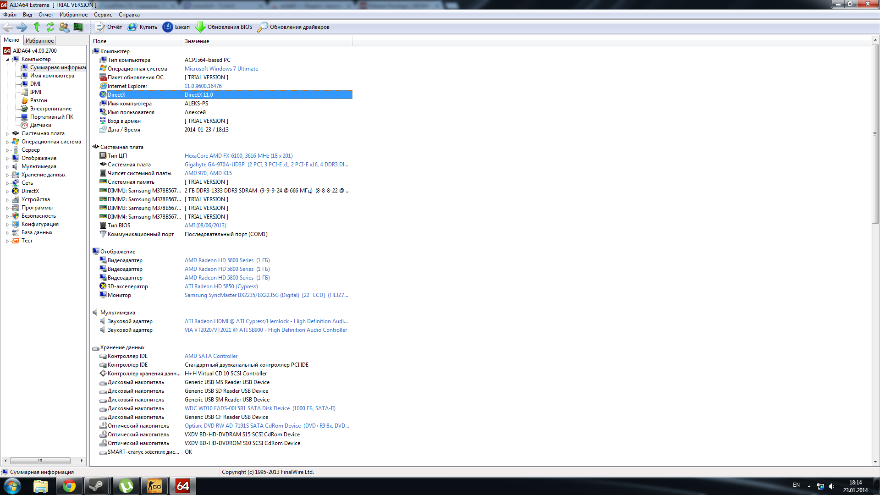Expand the Хранение данных tree node

coord(7,175)
